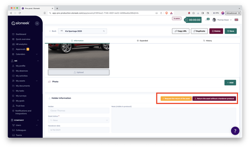The image size is (250, 148).
Task: Reload the page with browser refresh icon
Action: coord(19,13)
